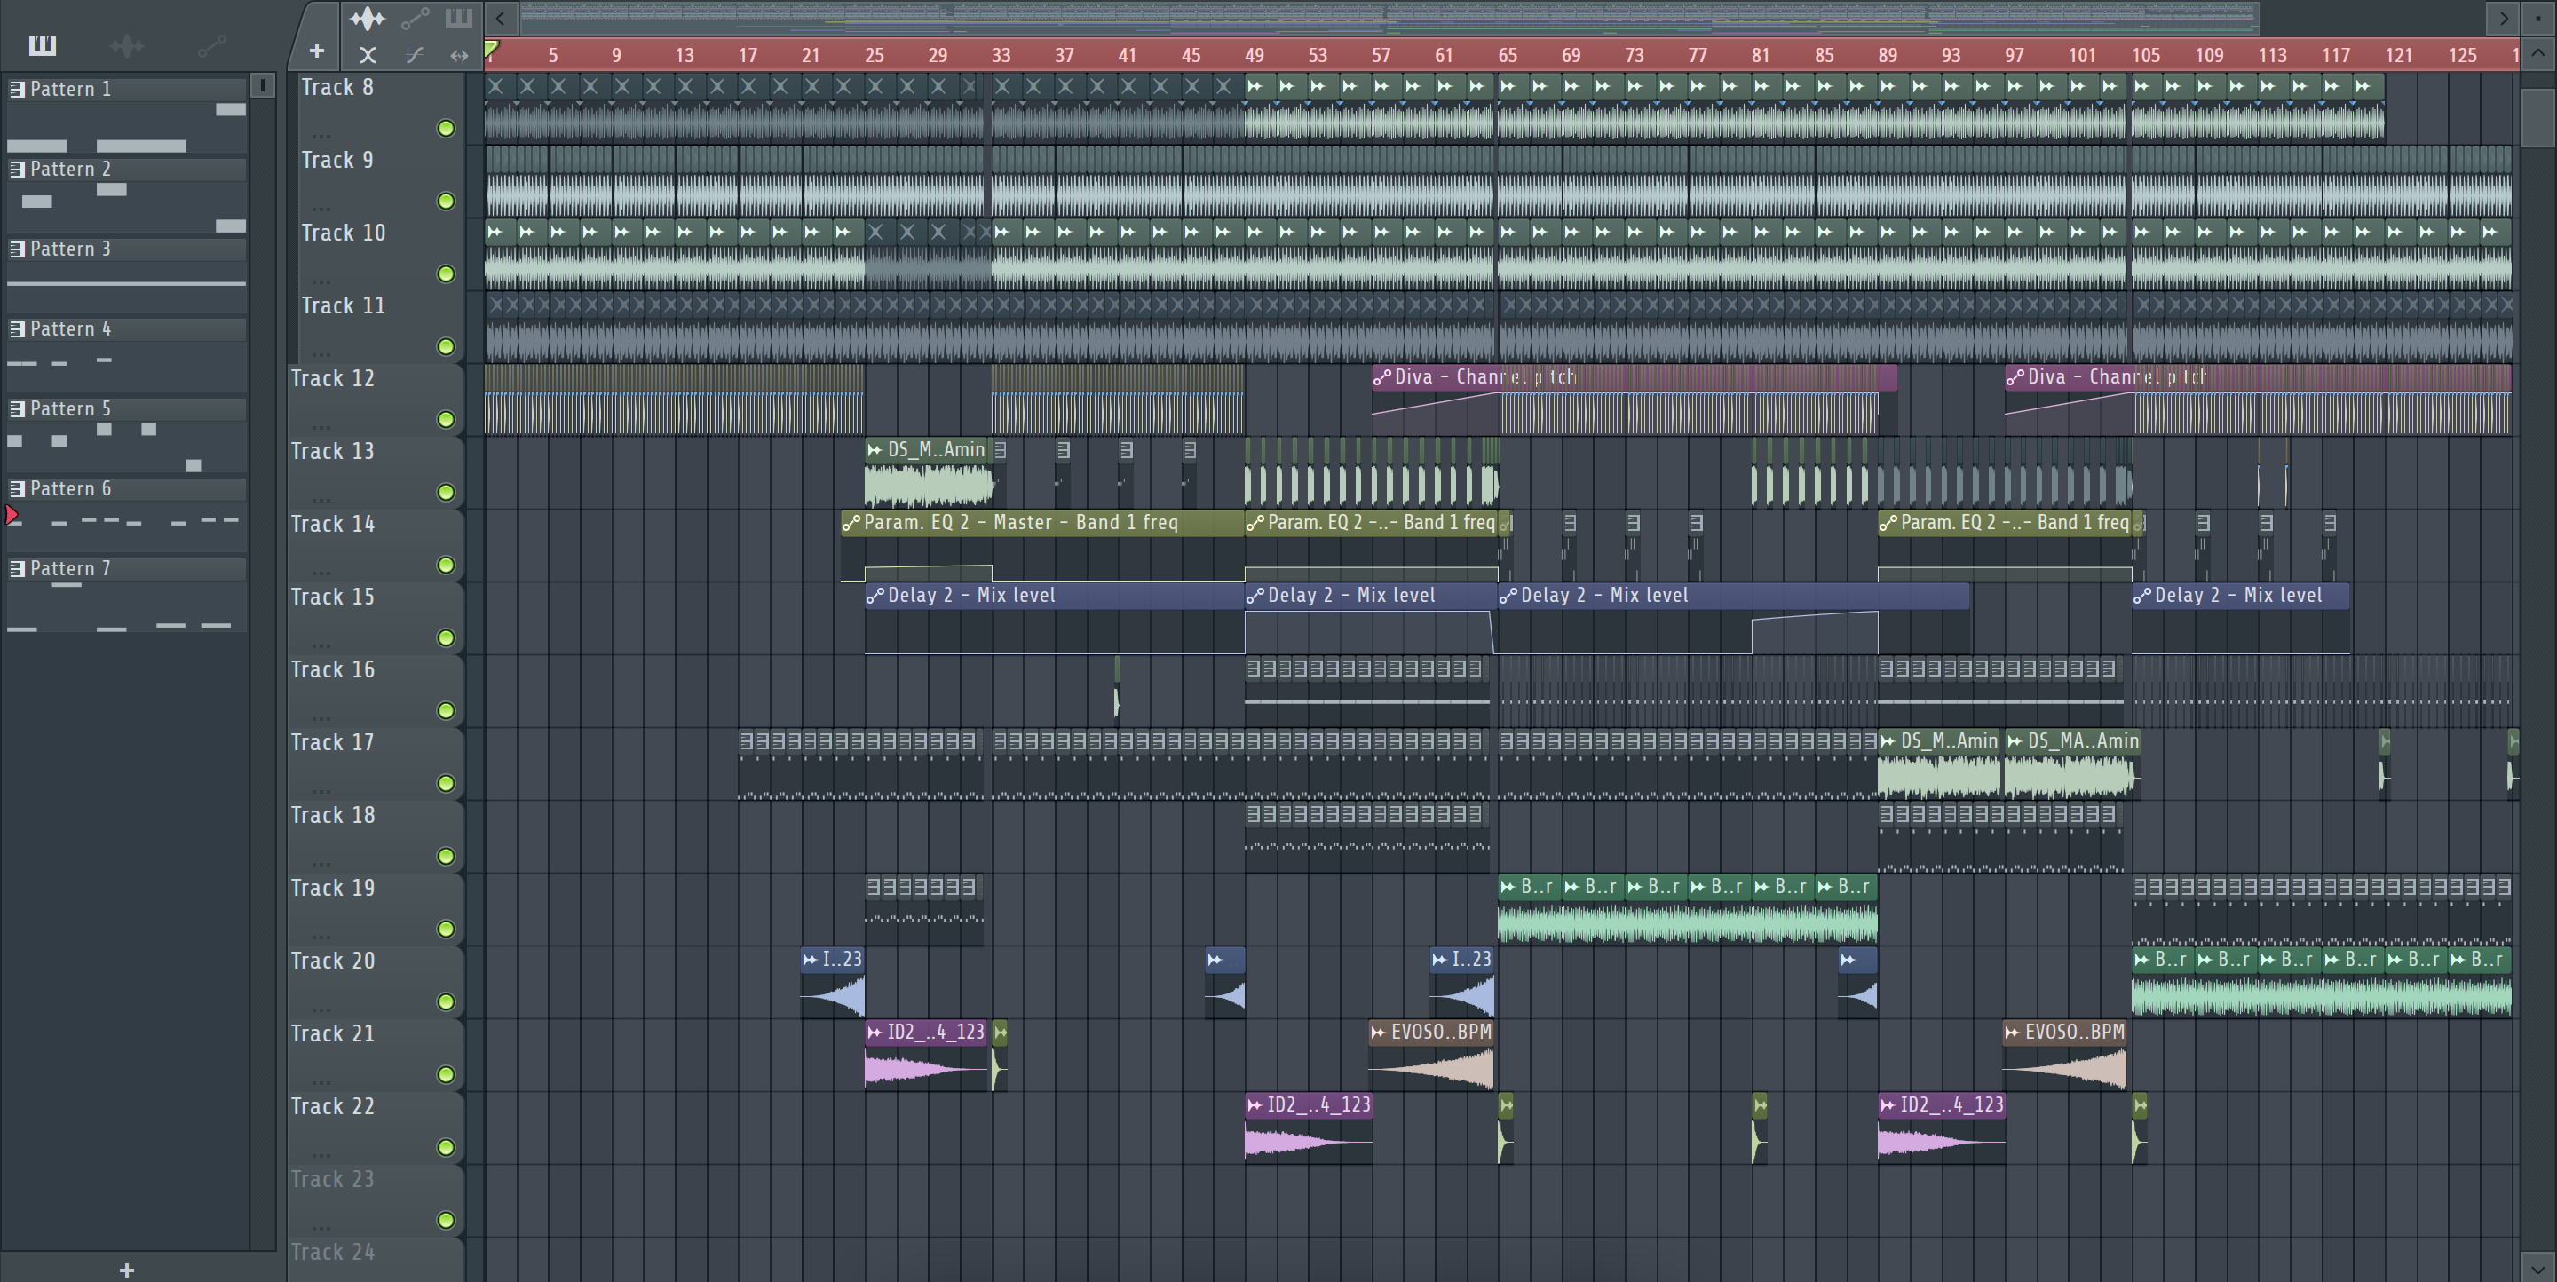Click the green playback start marker at bar 1
This screenshot has width=2557, height=1282.
click(491, 49)
